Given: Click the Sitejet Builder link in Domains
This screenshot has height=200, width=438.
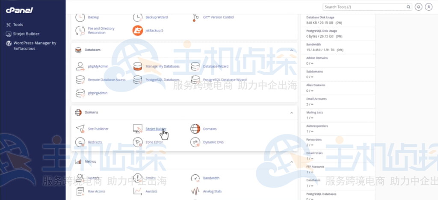Looking at the screenshot, I should [156, 129].
